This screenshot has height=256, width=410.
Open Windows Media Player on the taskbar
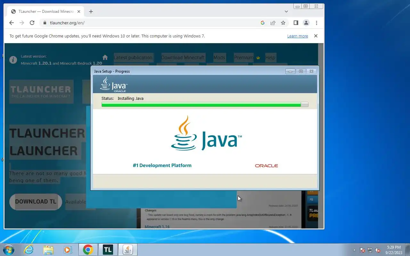point(68,250)
